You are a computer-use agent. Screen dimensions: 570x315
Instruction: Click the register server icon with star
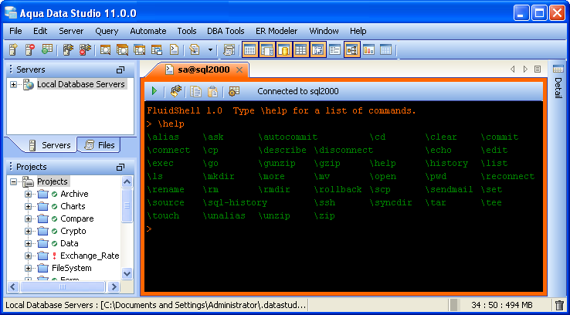[x=13, y=49]
